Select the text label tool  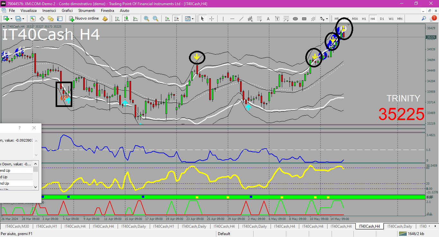click(x=277, y=19)
